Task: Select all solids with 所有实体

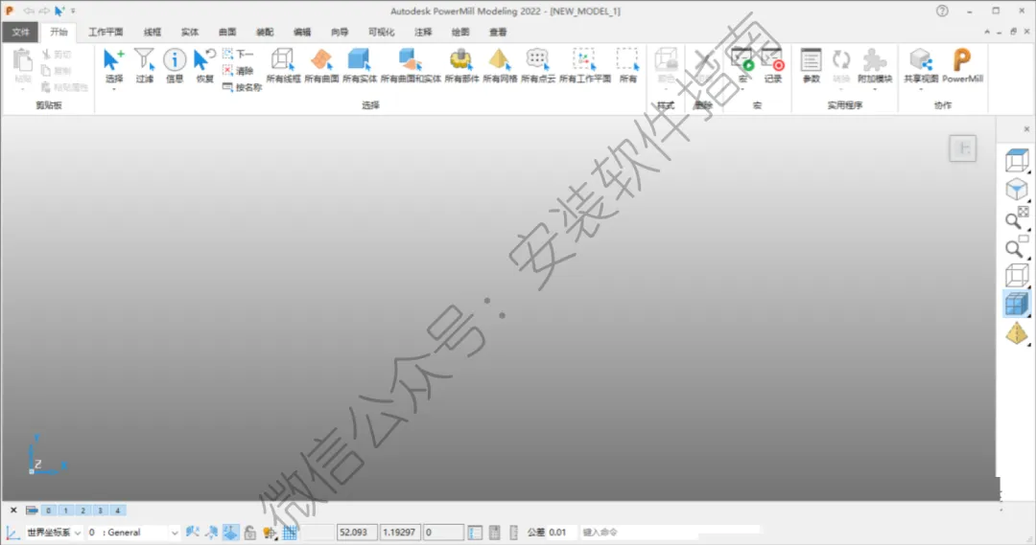Action: point(360,65)
